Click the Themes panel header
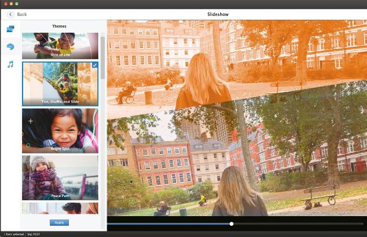The width and height of the screenshot is (367, 237). [x=59, y=26]
